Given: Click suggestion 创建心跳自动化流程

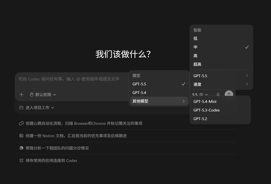Looking at the screenshot, I should coord(125,123).
